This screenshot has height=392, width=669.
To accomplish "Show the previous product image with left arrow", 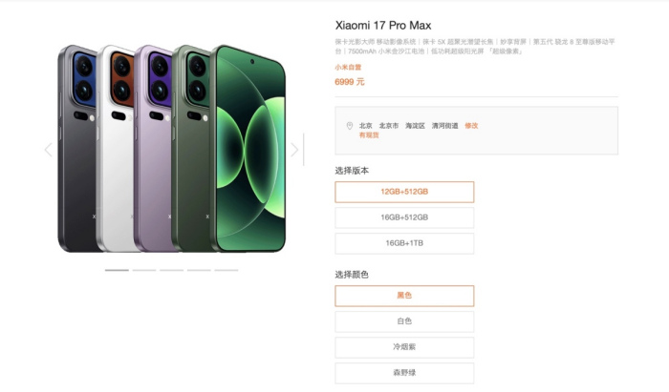I will coord(48,150).
